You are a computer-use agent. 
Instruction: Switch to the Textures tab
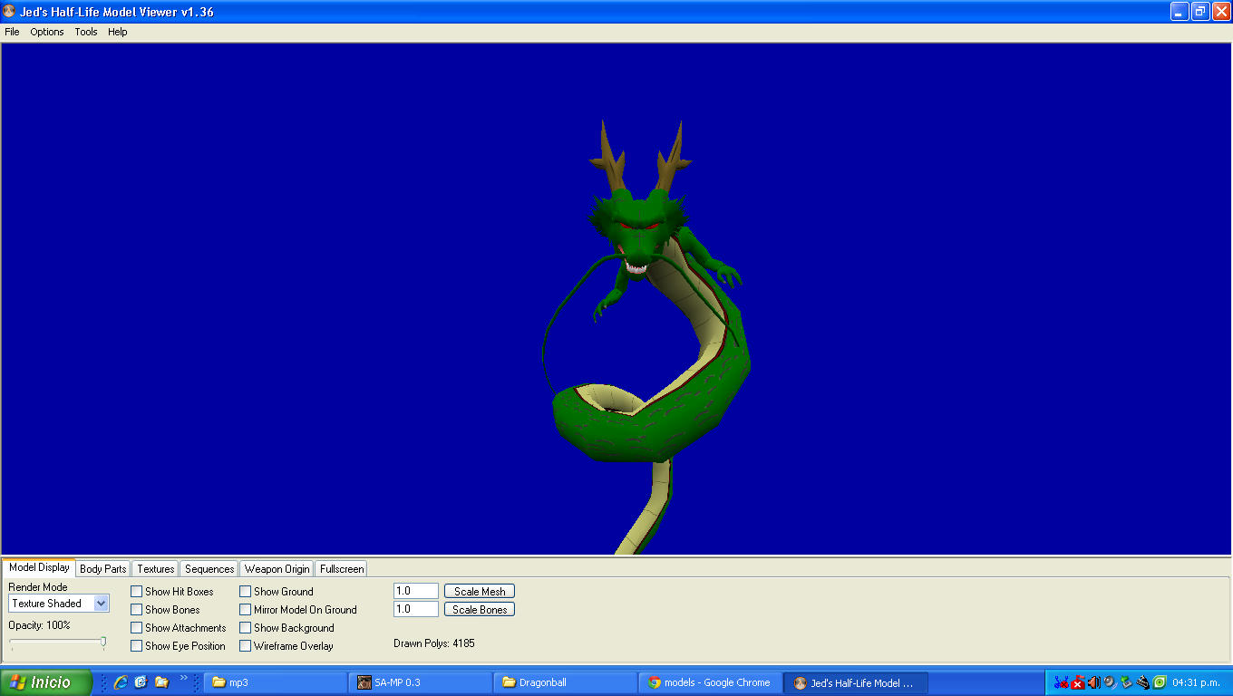[156, 569]
